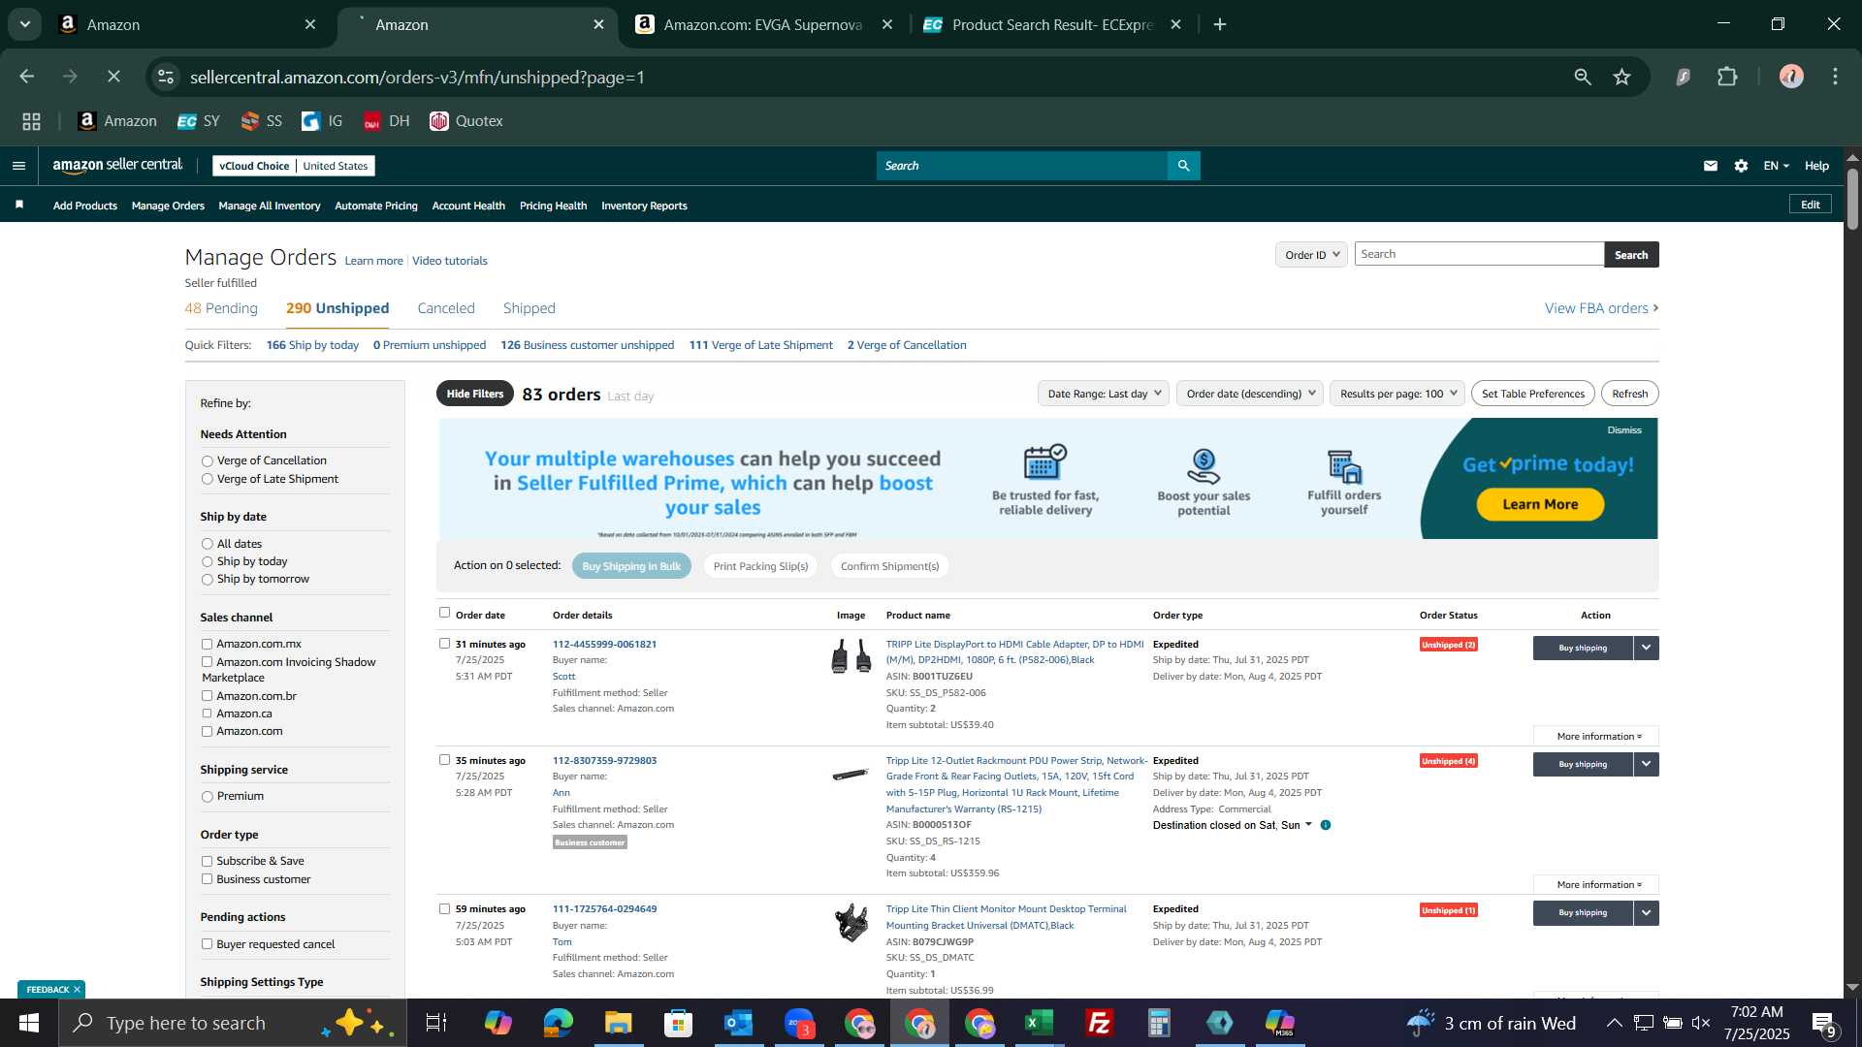Expand Buy shipping arrow for order 112-8307359-9729803
The image size is (1862, 1047).
1646,764
